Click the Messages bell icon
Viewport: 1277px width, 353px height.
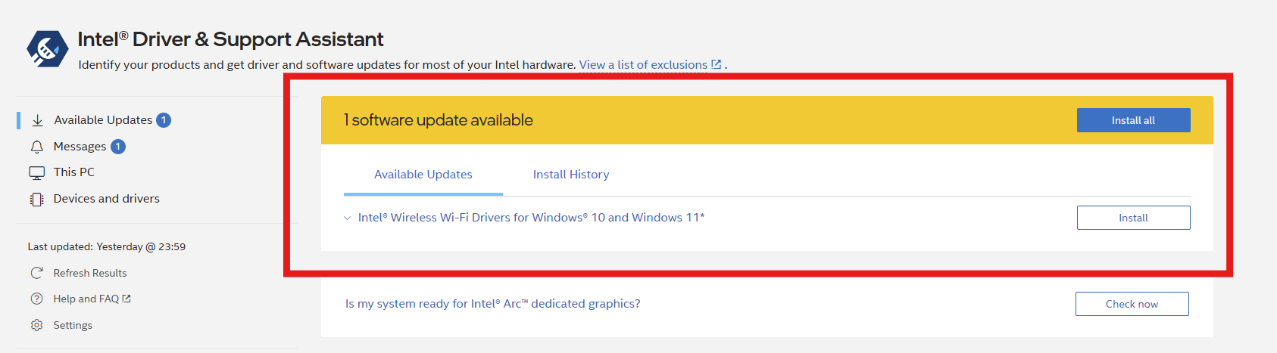(37, 147)
